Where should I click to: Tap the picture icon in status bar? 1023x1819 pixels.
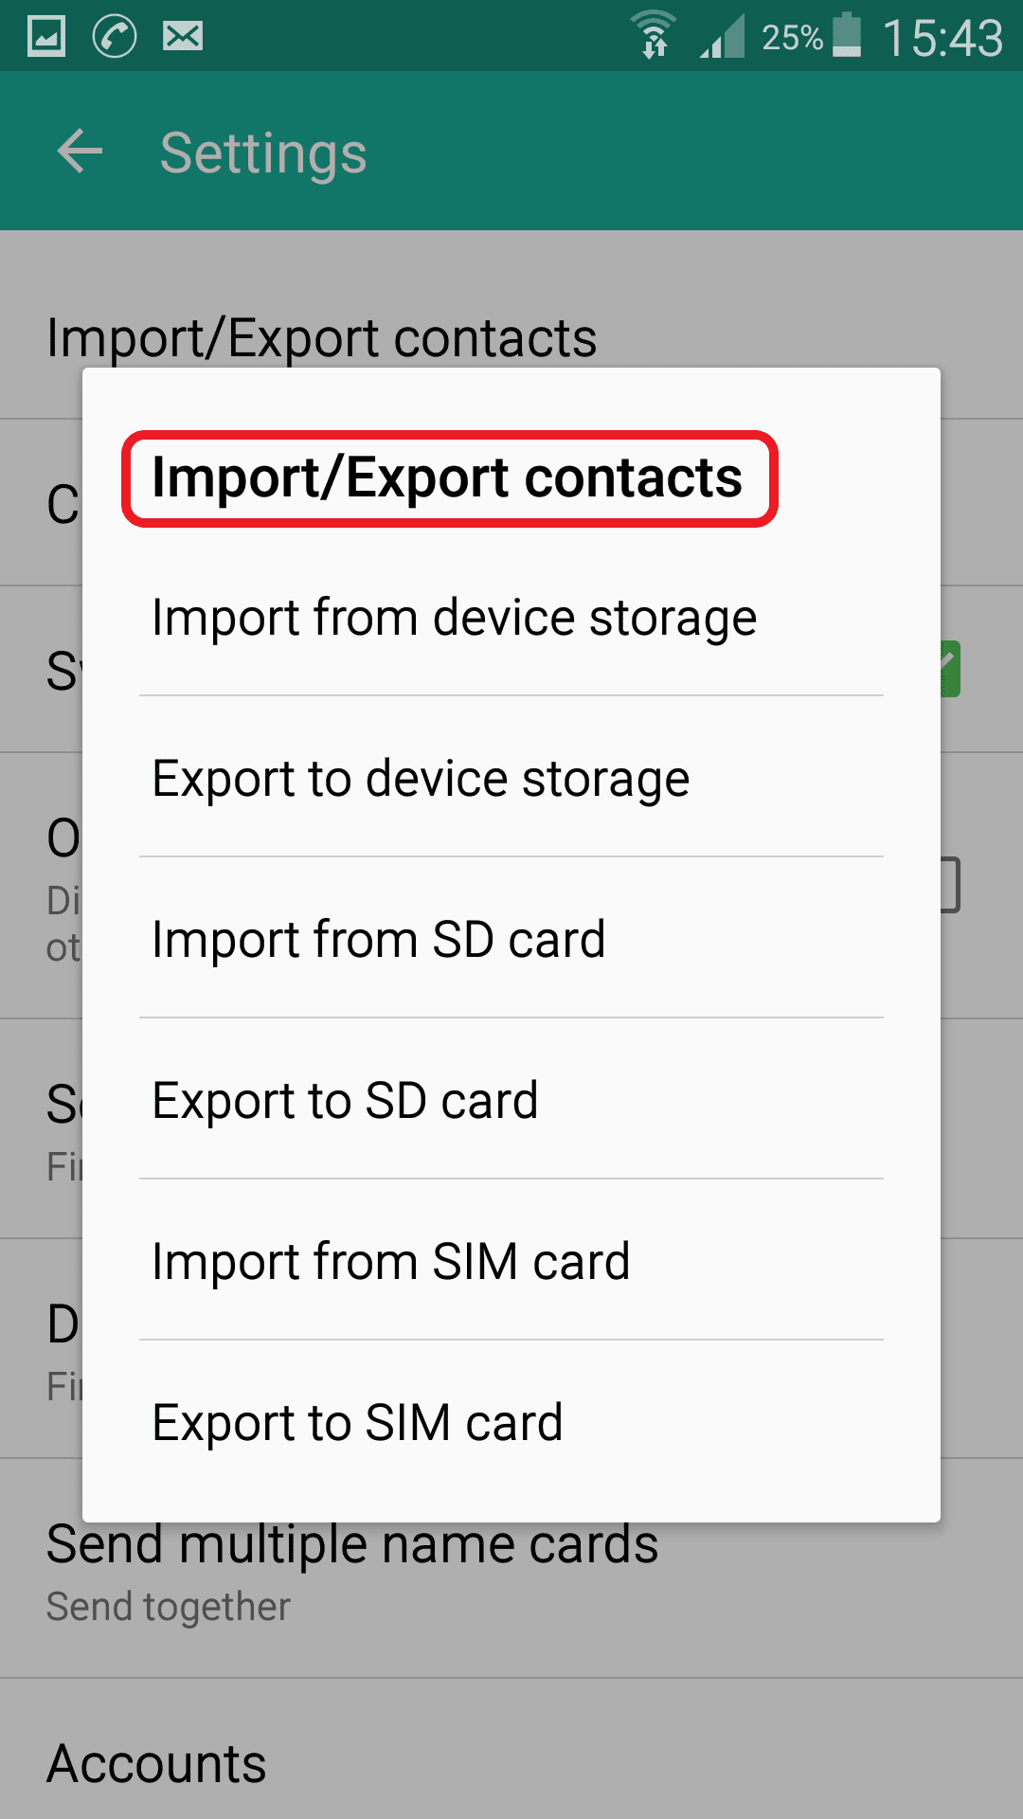coord(45,37)
